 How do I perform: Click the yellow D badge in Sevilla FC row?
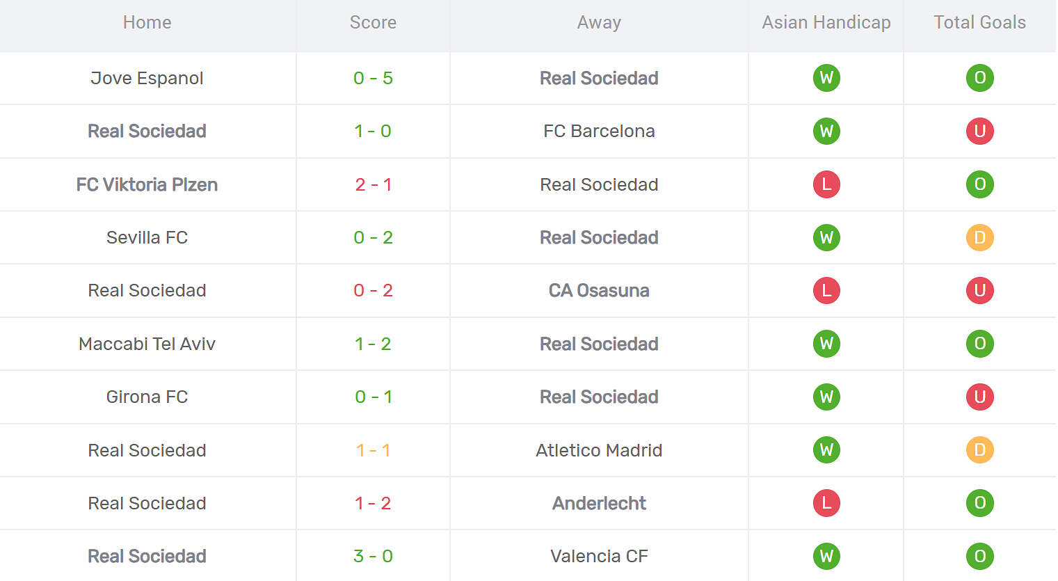point(979,237)
